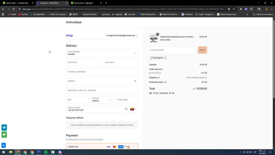Click the product thumbnail of Standing Desk Converter
This screenshot has height=155, width=275.
tap(154, 38)
